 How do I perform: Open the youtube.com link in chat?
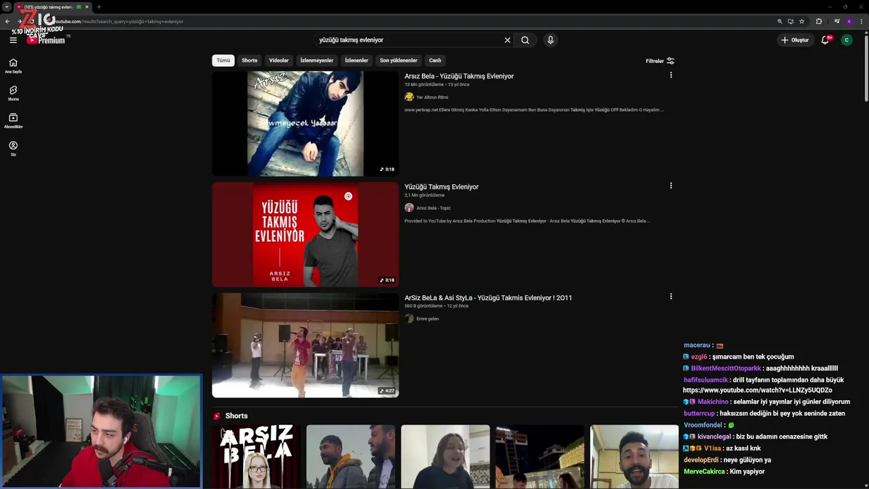(757, 391)
